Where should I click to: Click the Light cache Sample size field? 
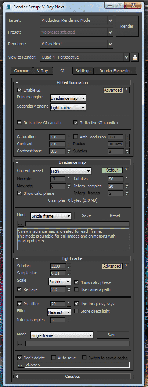coord(58,274)
